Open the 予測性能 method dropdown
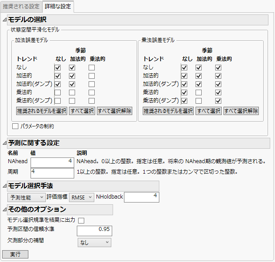Screen dimensions: 275x262 (x=26, y=198)
